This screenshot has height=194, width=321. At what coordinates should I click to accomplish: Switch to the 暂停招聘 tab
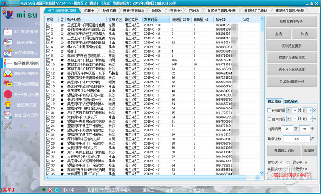109,11
